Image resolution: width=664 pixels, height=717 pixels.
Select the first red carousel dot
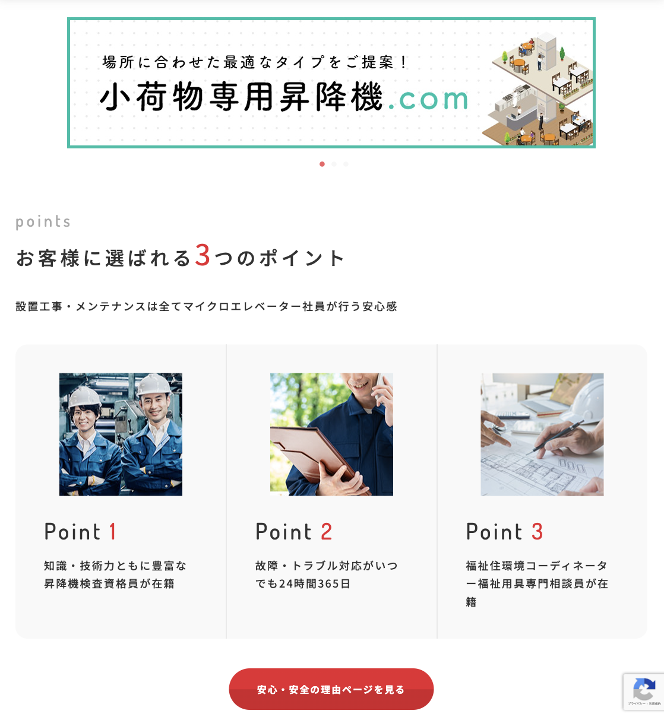click(322, 164)
